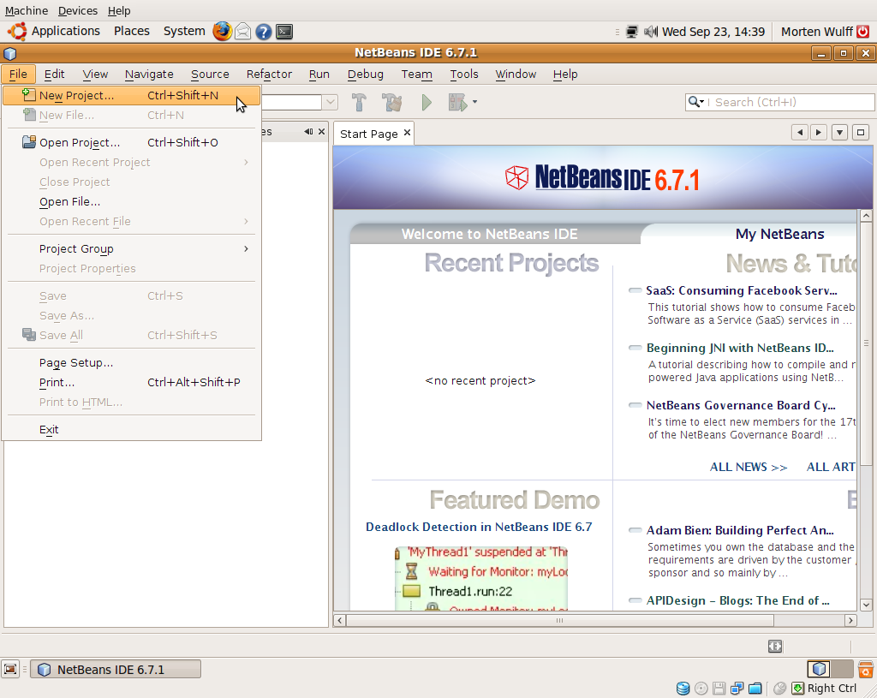Click the NetBeans IDE 6.7.1 taskbar button
Image resolution: width=877 pixels, height=698 pixels.
(x=116, y=670)
